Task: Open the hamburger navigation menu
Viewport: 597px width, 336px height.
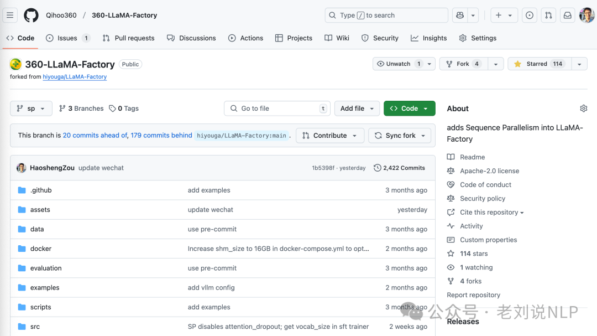Action: pyautogui.click(x=10, y=15)
